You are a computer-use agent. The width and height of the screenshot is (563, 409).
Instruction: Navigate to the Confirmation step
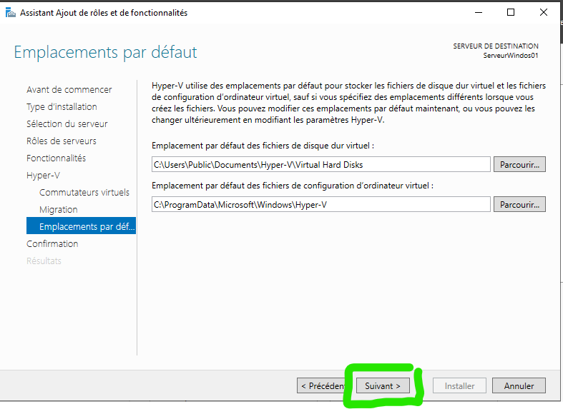tap(52, 243)
